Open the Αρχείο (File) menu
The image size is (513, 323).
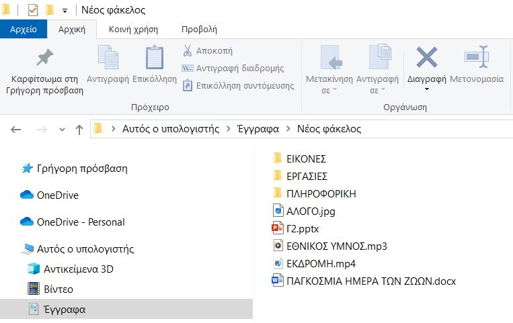24,30
